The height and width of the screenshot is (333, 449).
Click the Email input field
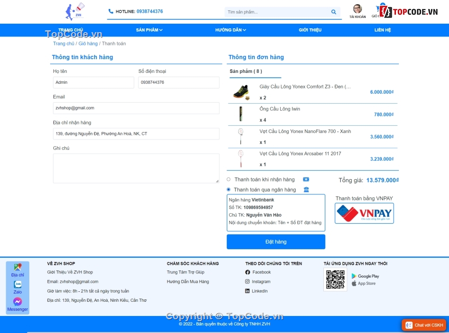(136, 108)
